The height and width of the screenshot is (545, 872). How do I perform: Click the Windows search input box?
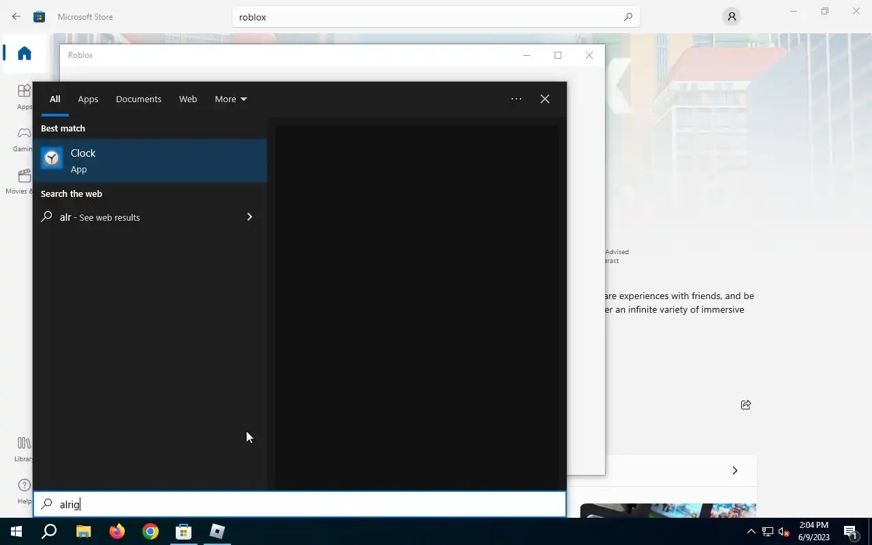[x=300, y=504]
